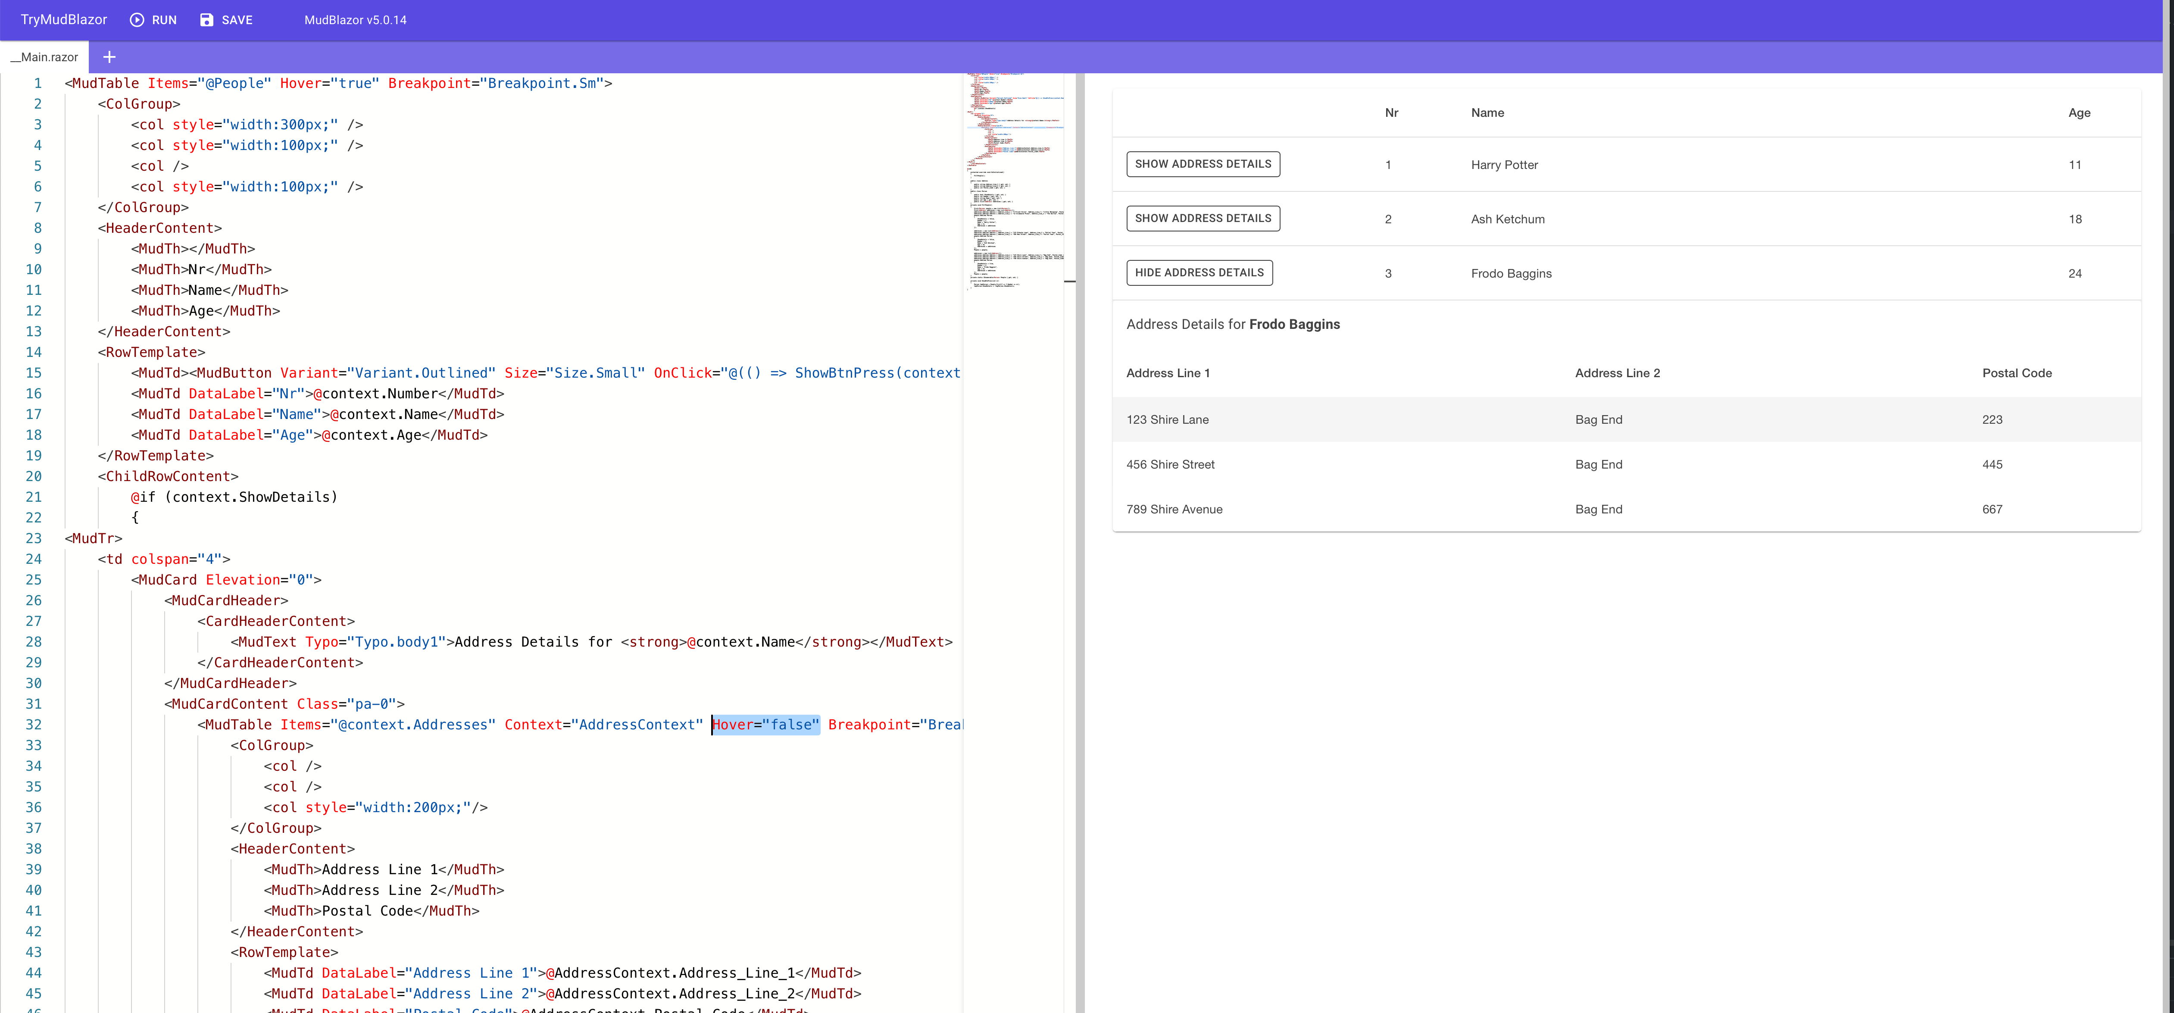Viewport: 2174px width, 1013px height.
Task: Click the code minimap overview
Action: pos(1015,181)
